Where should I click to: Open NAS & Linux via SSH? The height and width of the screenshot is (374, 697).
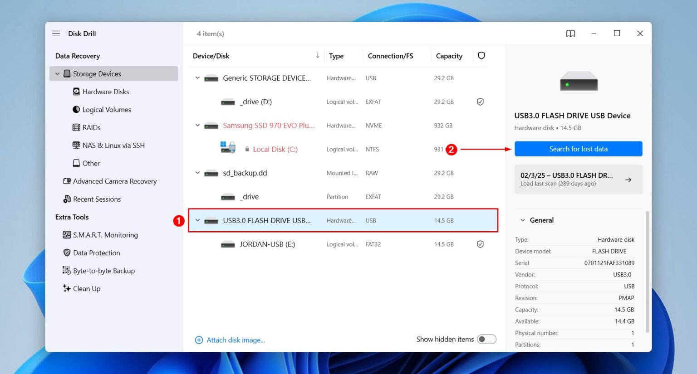click(x=113, y=145)
